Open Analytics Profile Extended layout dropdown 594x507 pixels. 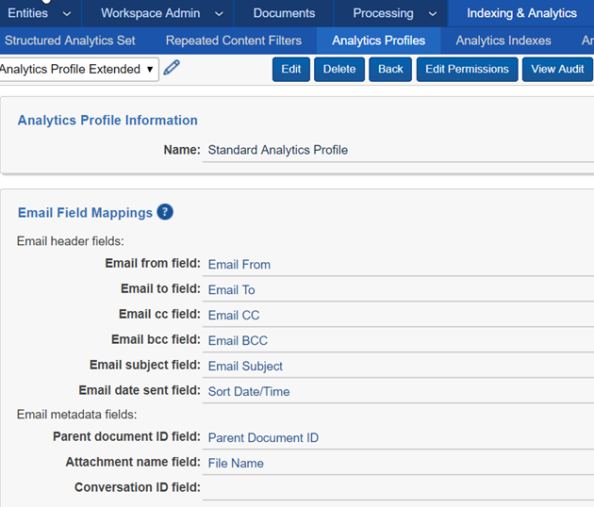click(x=77, y=70)
